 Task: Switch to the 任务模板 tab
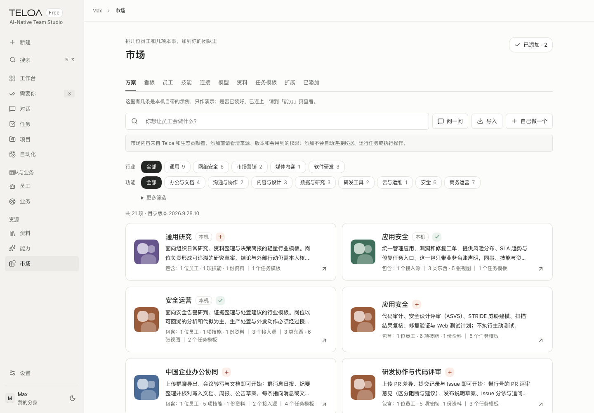point(266,83)
